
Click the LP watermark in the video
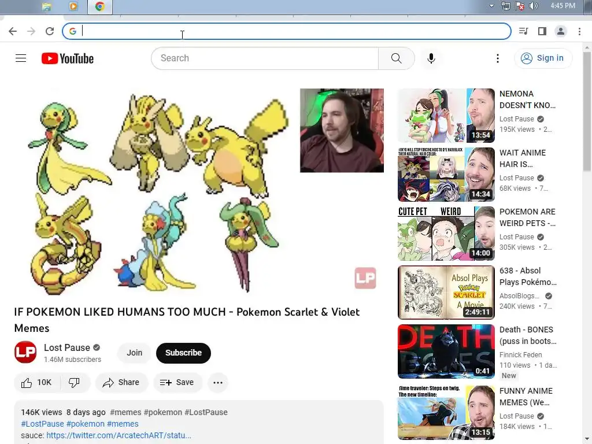pos(365,278)
